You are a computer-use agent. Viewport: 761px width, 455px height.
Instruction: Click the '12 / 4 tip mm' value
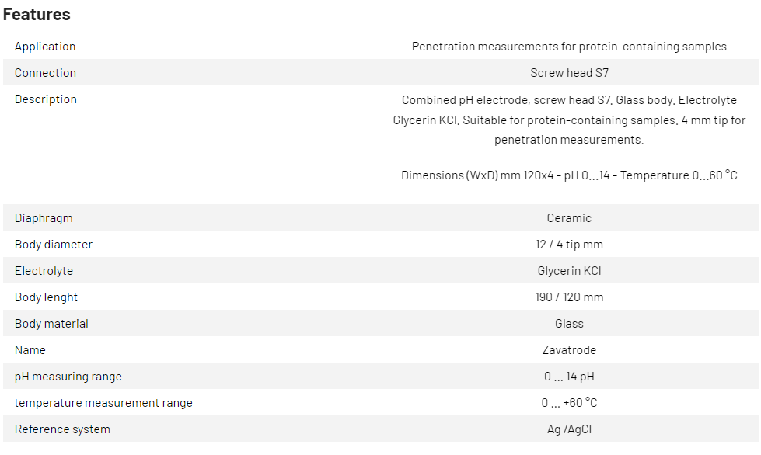pyautogui.click(x=569, y=245)
